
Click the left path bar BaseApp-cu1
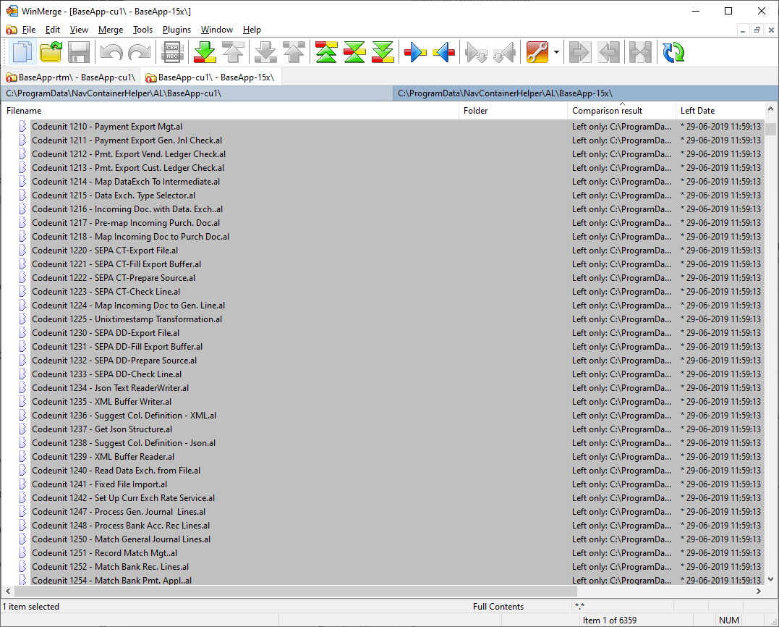tap(197, 93)
